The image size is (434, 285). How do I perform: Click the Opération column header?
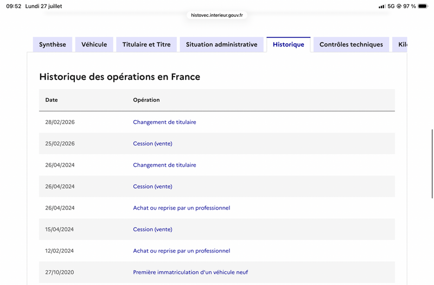[146, 100]
